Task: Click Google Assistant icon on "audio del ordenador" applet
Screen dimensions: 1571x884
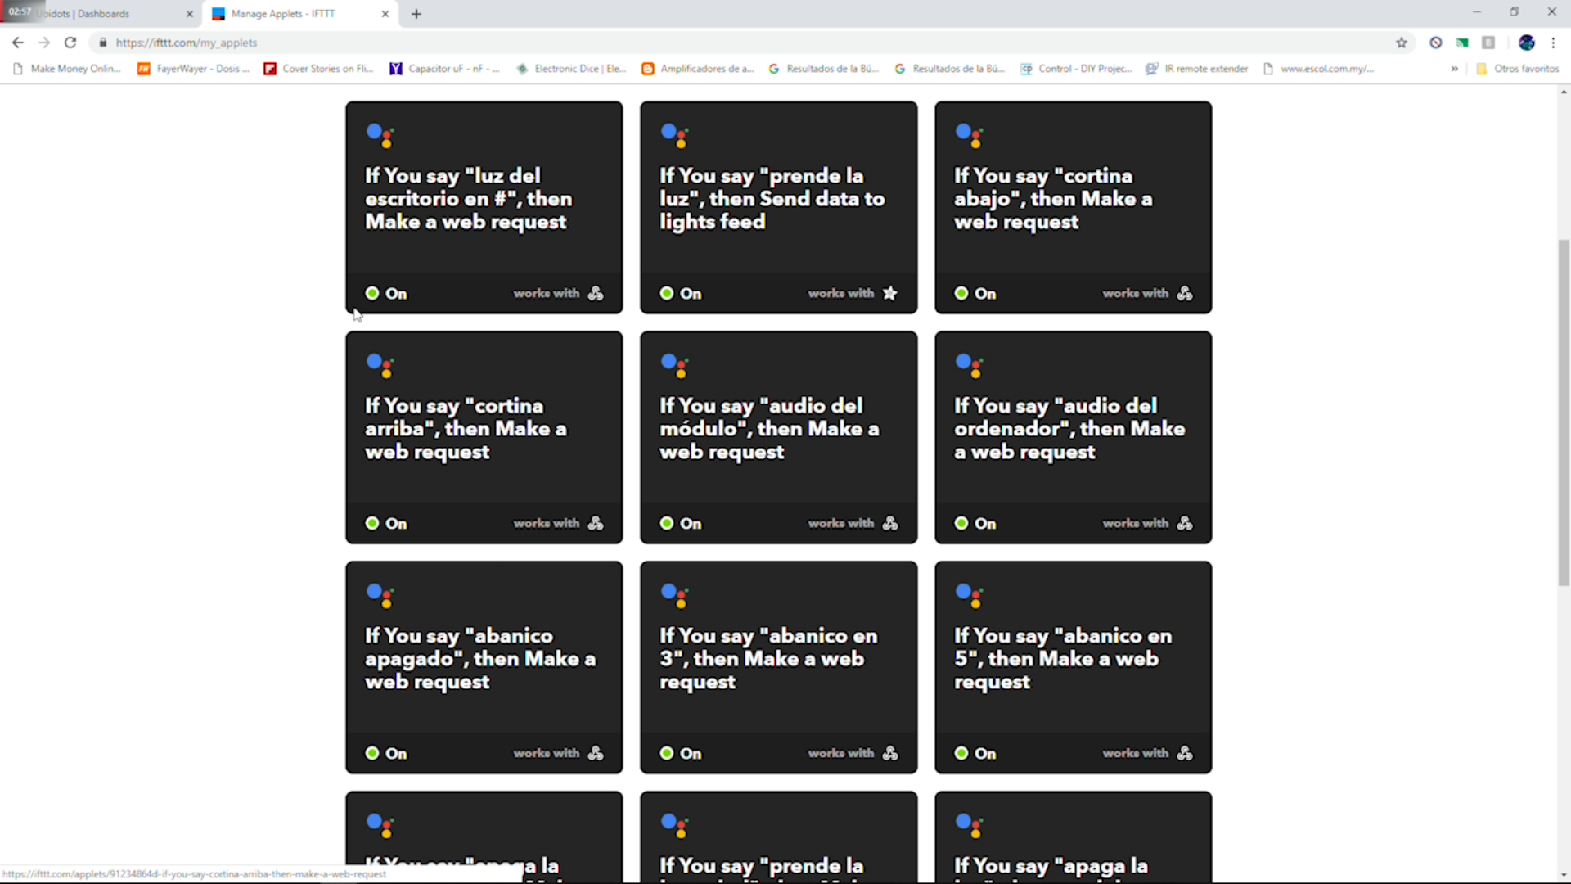Action: (x=970, y=365)
